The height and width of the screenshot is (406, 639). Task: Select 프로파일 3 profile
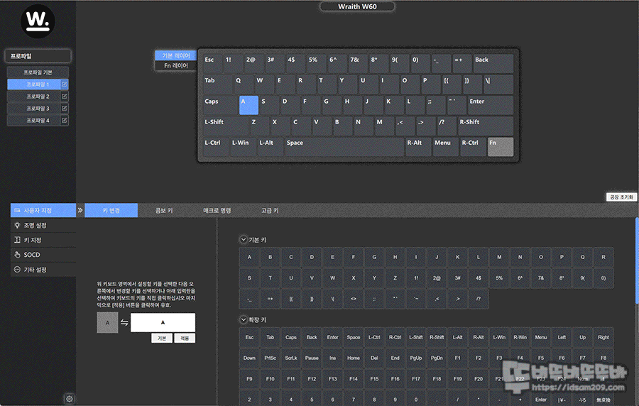(34, 109)
